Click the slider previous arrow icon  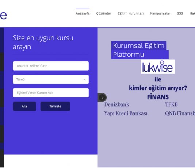[102, 97]
